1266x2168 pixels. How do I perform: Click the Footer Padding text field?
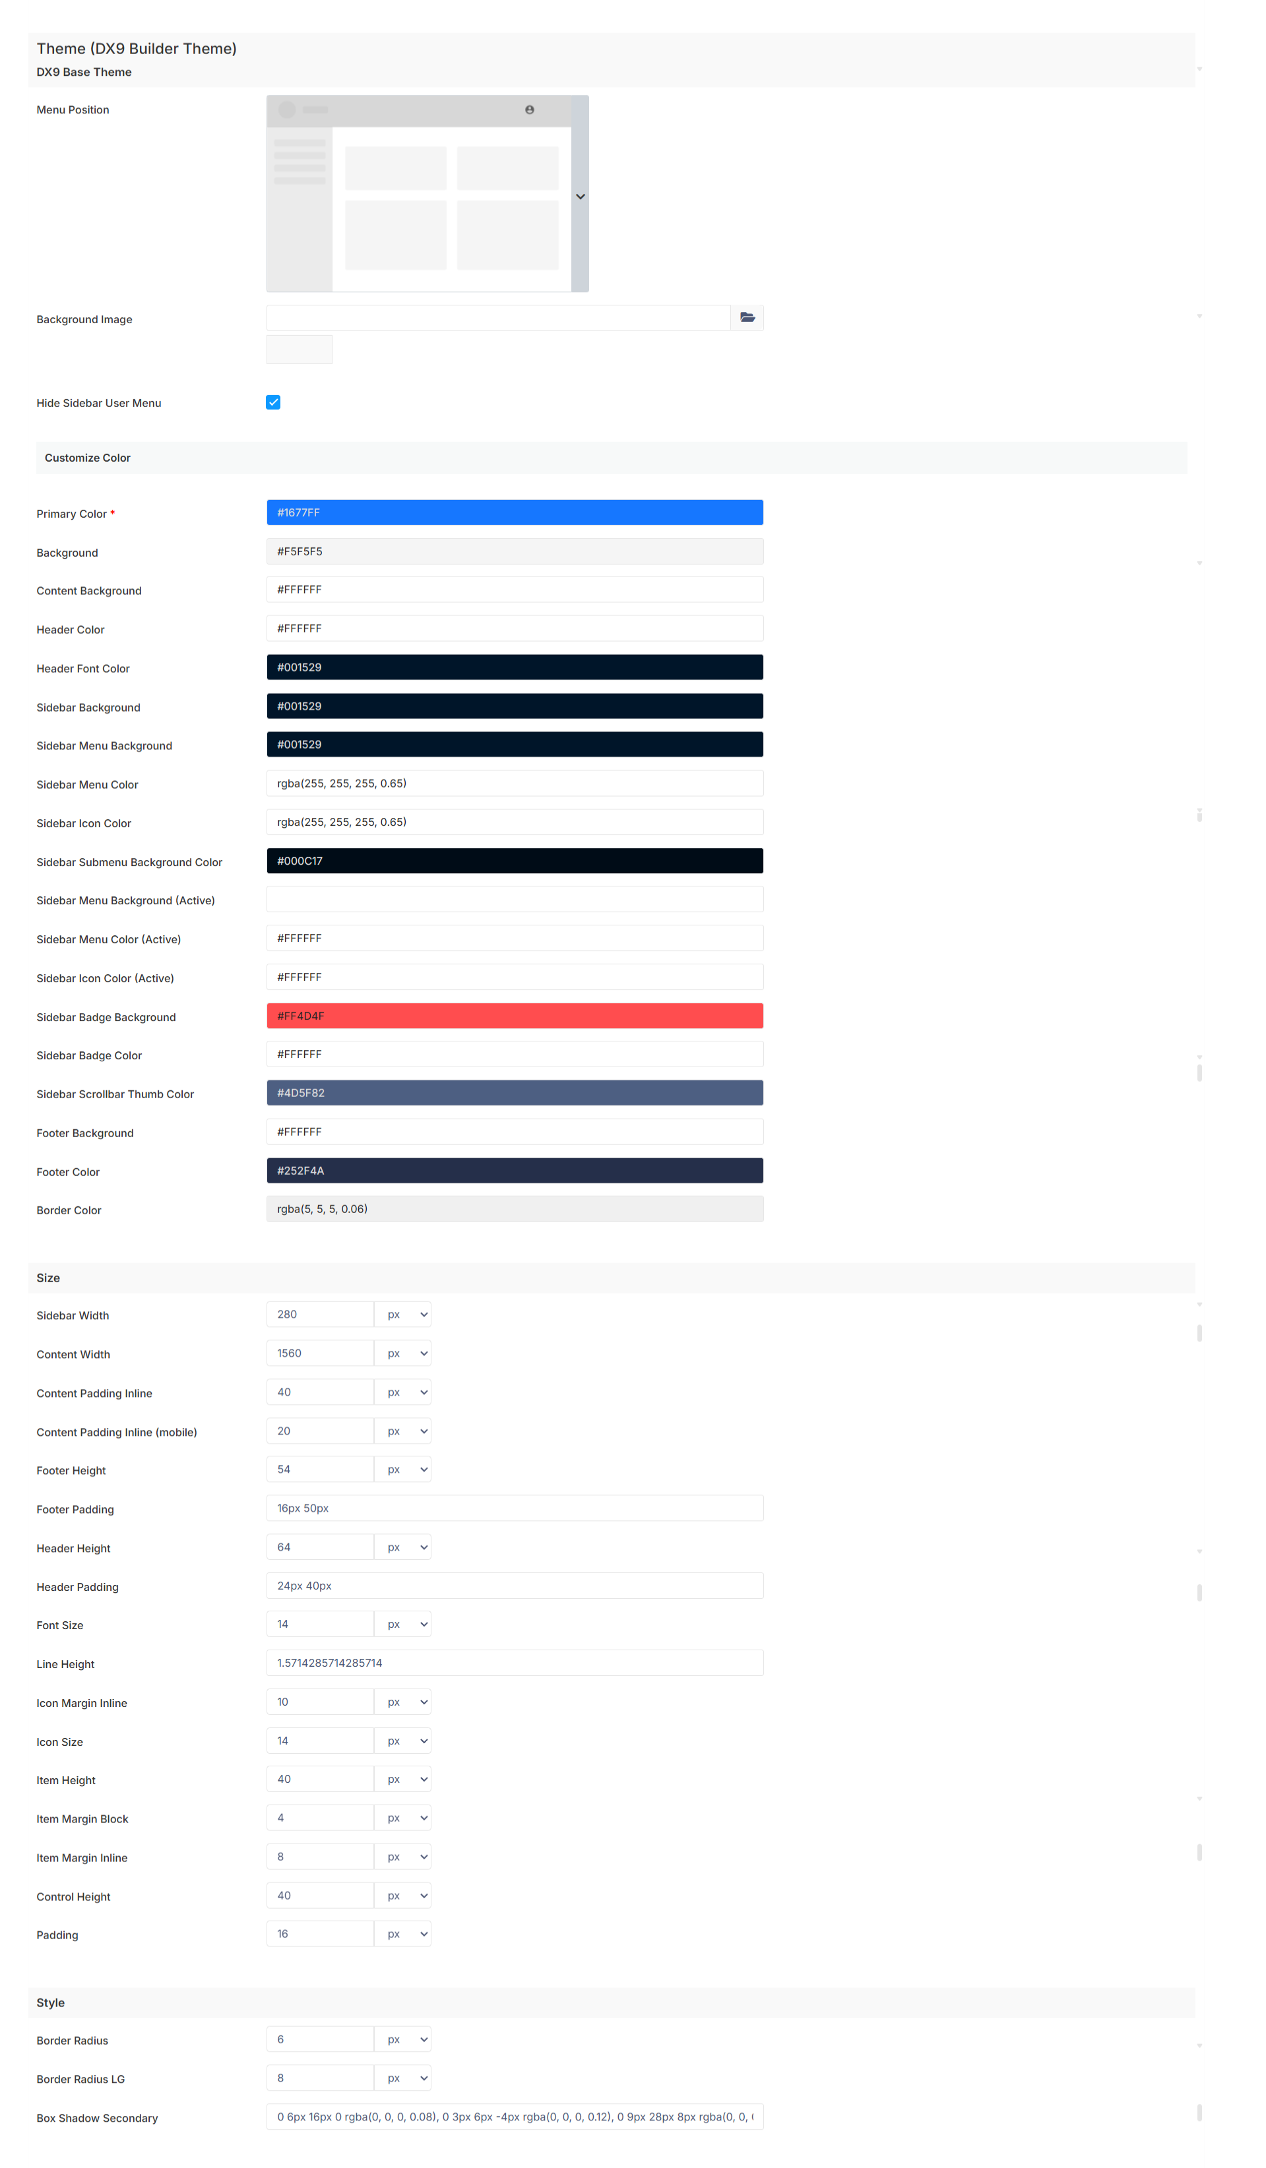515,1507
